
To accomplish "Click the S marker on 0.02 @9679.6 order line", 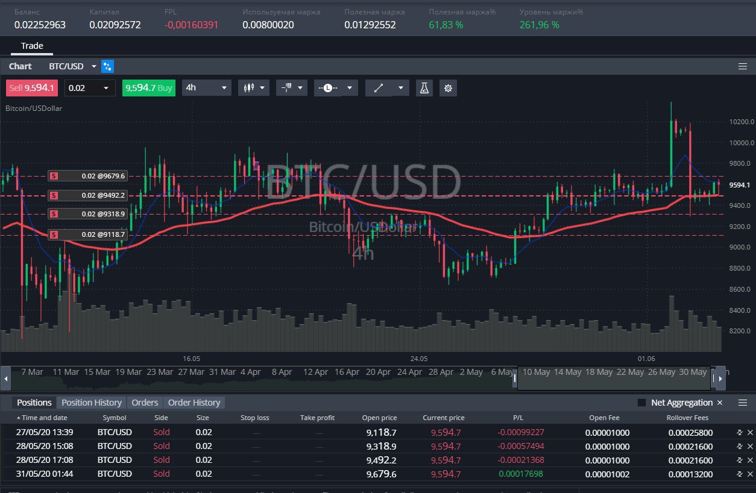I will [x=54, y=176].
